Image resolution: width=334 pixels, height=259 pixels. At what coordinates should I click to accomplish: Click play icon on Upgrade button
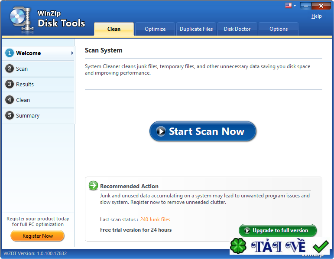pyautogui.click(x=247, y=231)
